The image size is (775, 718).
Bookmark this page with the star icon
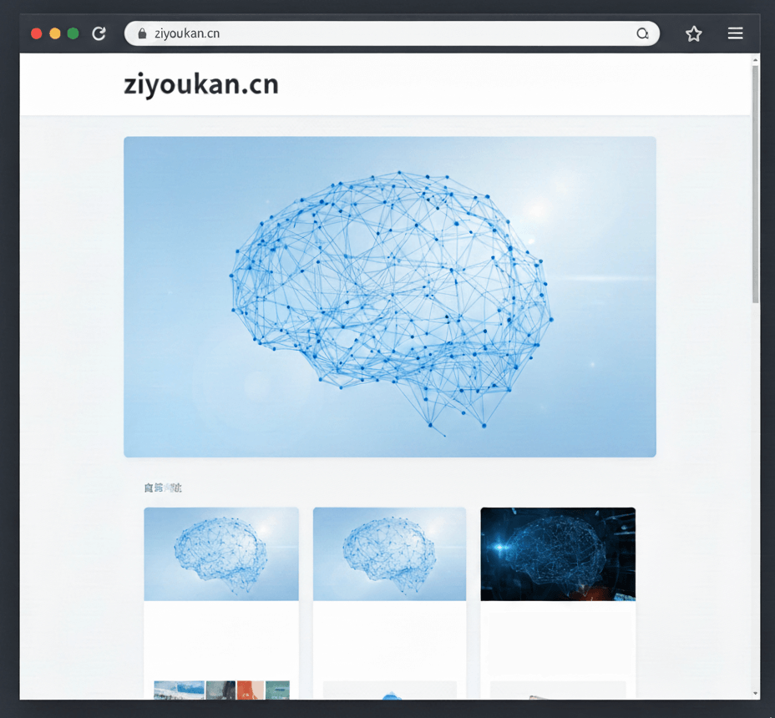(x=693, y=33)
